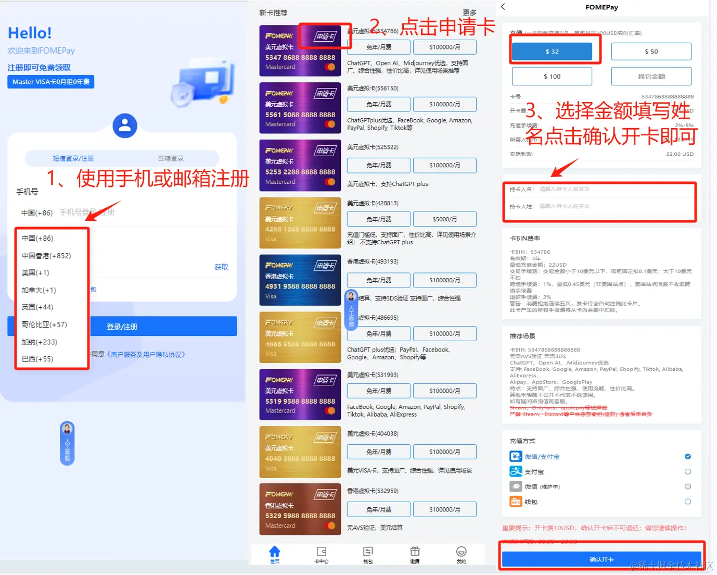Tap 申请卡 badge on card 5329 5988
The height and width of the screenshot is (575, 717).
[x=325, y=495]
